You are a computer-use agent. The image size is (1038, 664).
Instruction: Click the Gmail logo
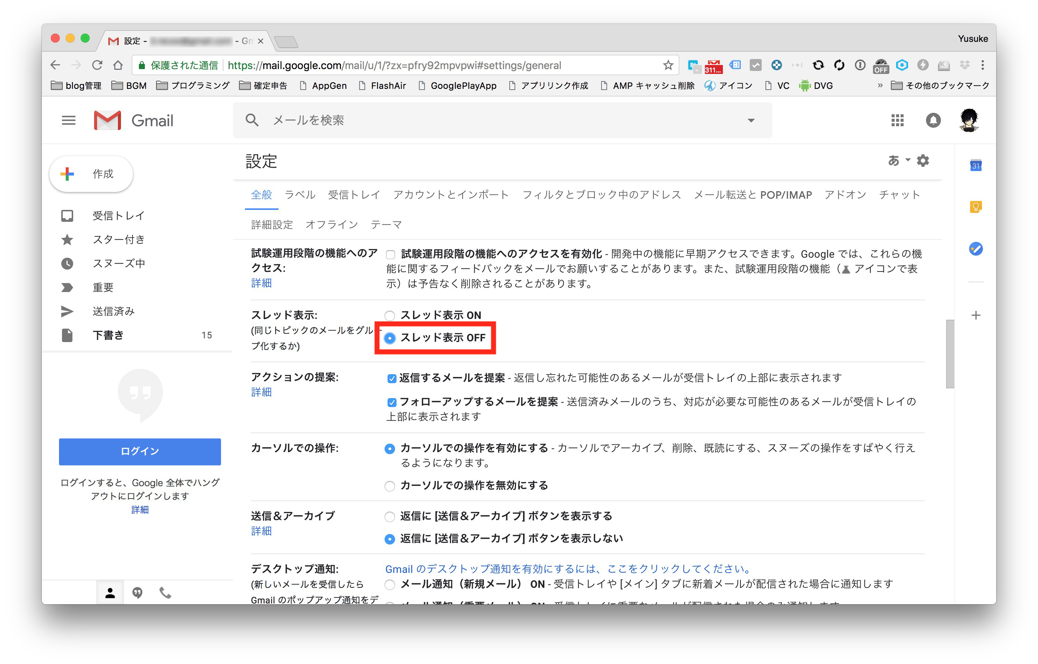134,120
